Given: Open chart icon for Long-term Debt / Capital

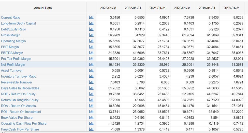Looking at the screenshot, I should 91,23.
